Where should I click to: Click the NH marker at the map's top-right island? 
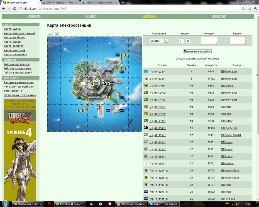pos(118,55)
